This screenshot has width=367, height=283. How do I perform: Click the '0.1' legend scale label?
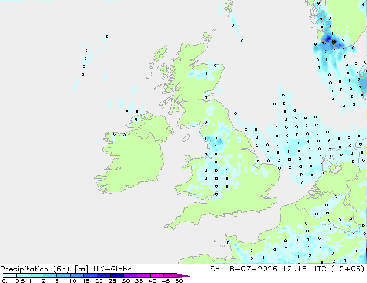click(x=6, y=281)
